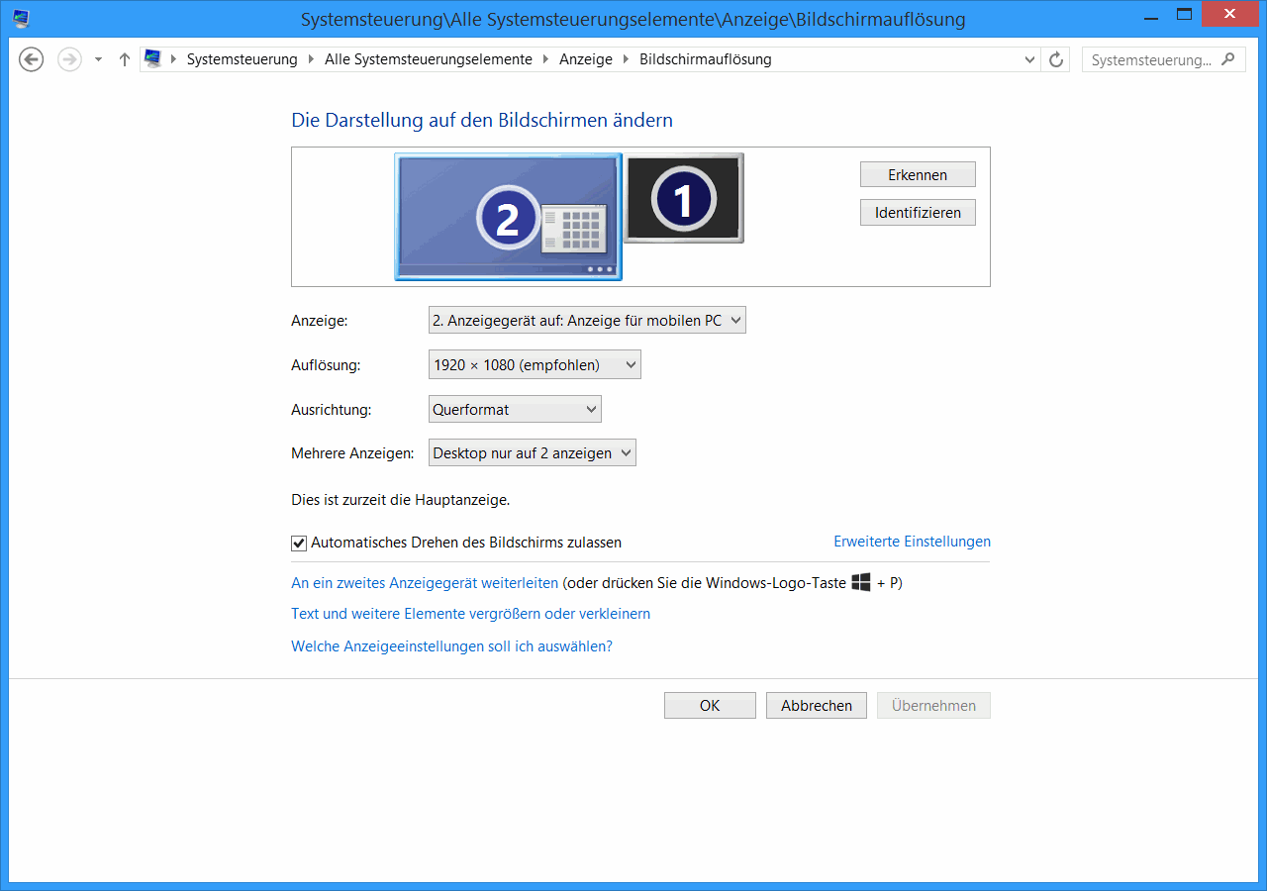This screenshot has width=1267, height=891.
Task: Click the forward navigation arrow
Action: click(x=69, y=59)
